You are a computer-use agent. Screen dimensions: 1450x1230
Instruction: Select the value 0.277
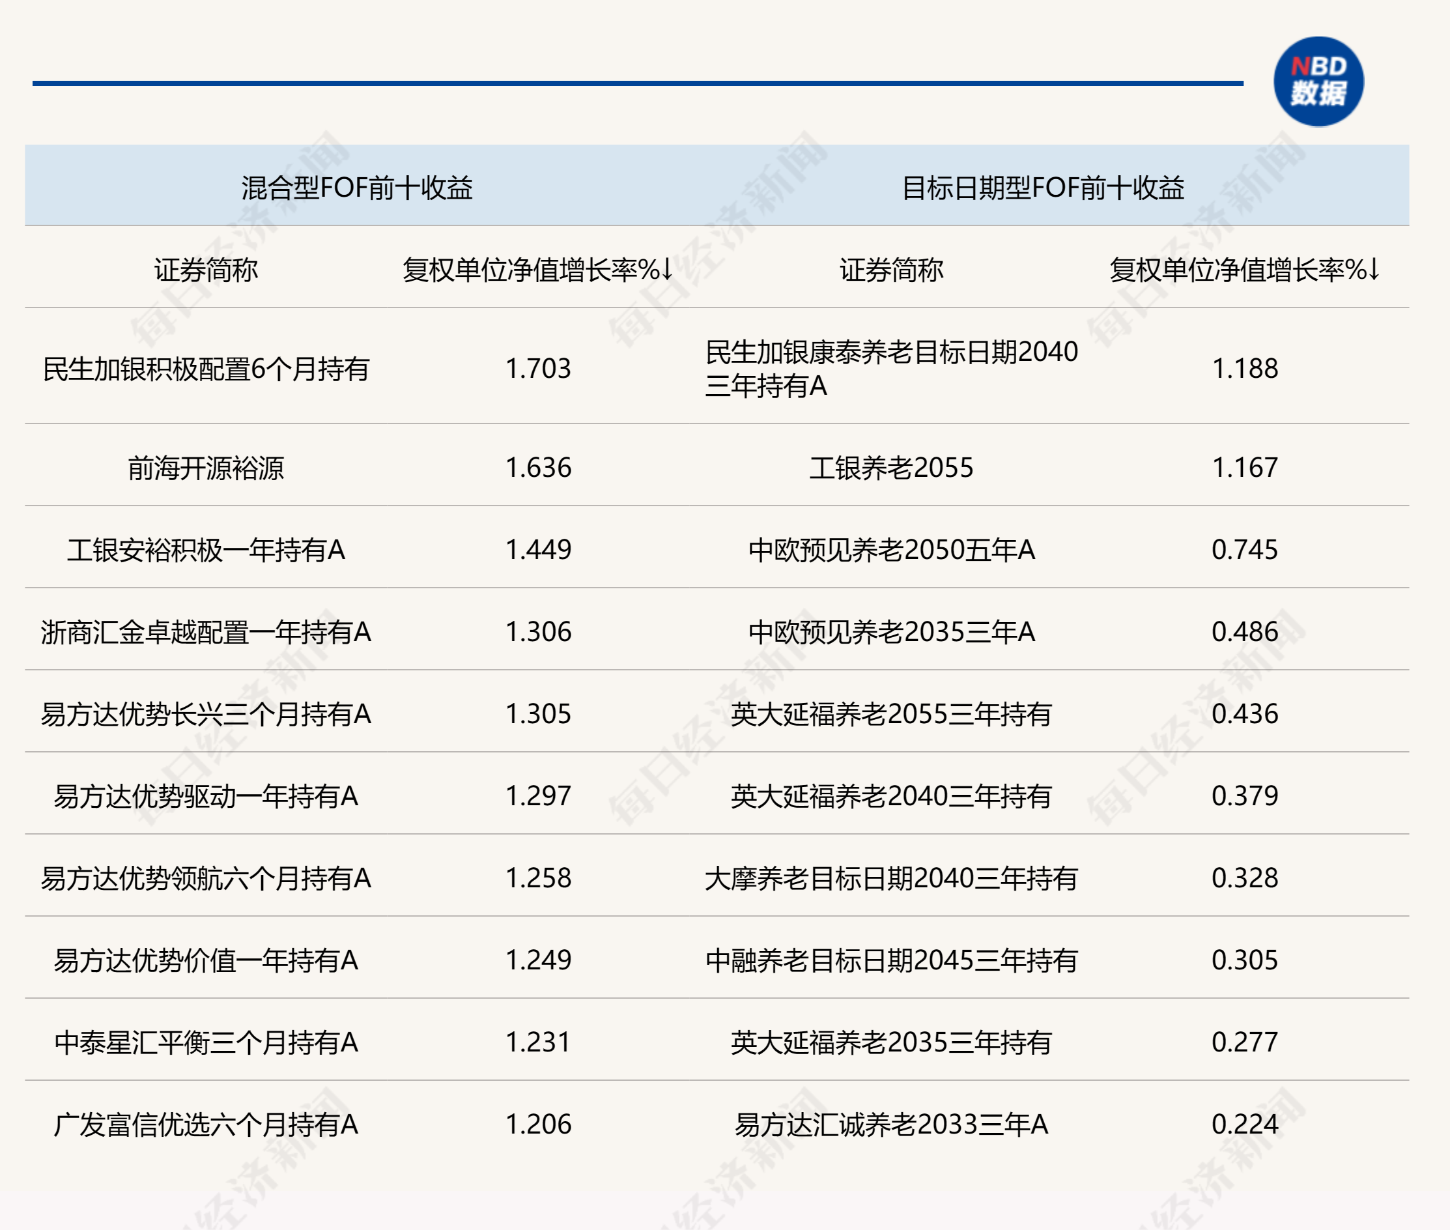[1244, 1044]
